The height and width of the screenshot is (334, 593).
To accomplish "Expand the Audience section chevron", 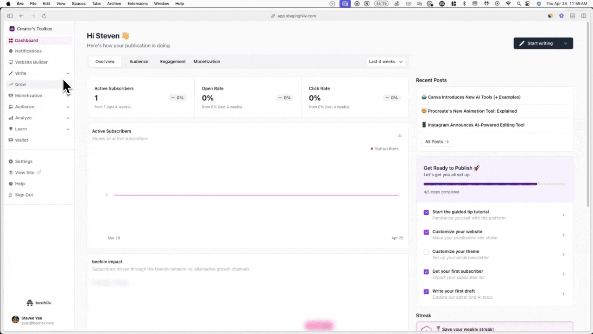I will [68, 107].
